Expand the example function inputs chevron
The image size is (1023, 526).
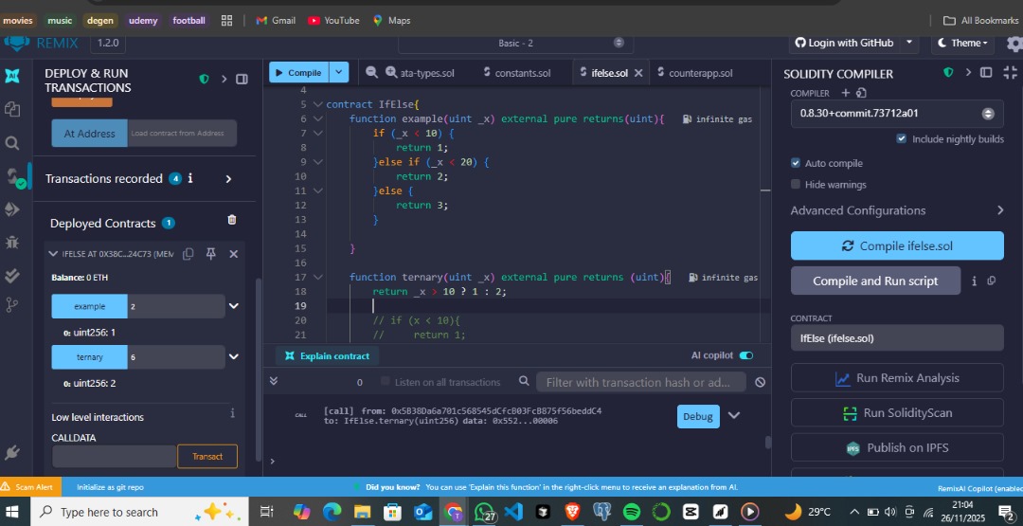coord(234,306)
